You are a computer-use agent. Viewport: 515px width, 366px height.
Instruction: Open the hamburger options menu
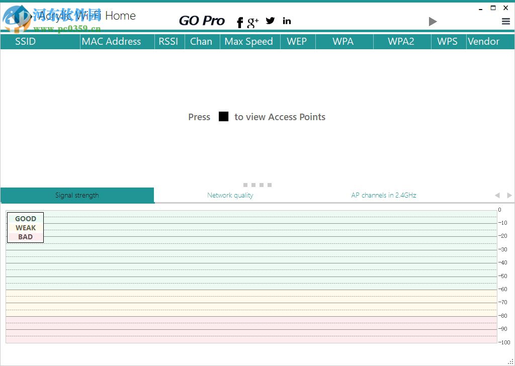[505, 21]
